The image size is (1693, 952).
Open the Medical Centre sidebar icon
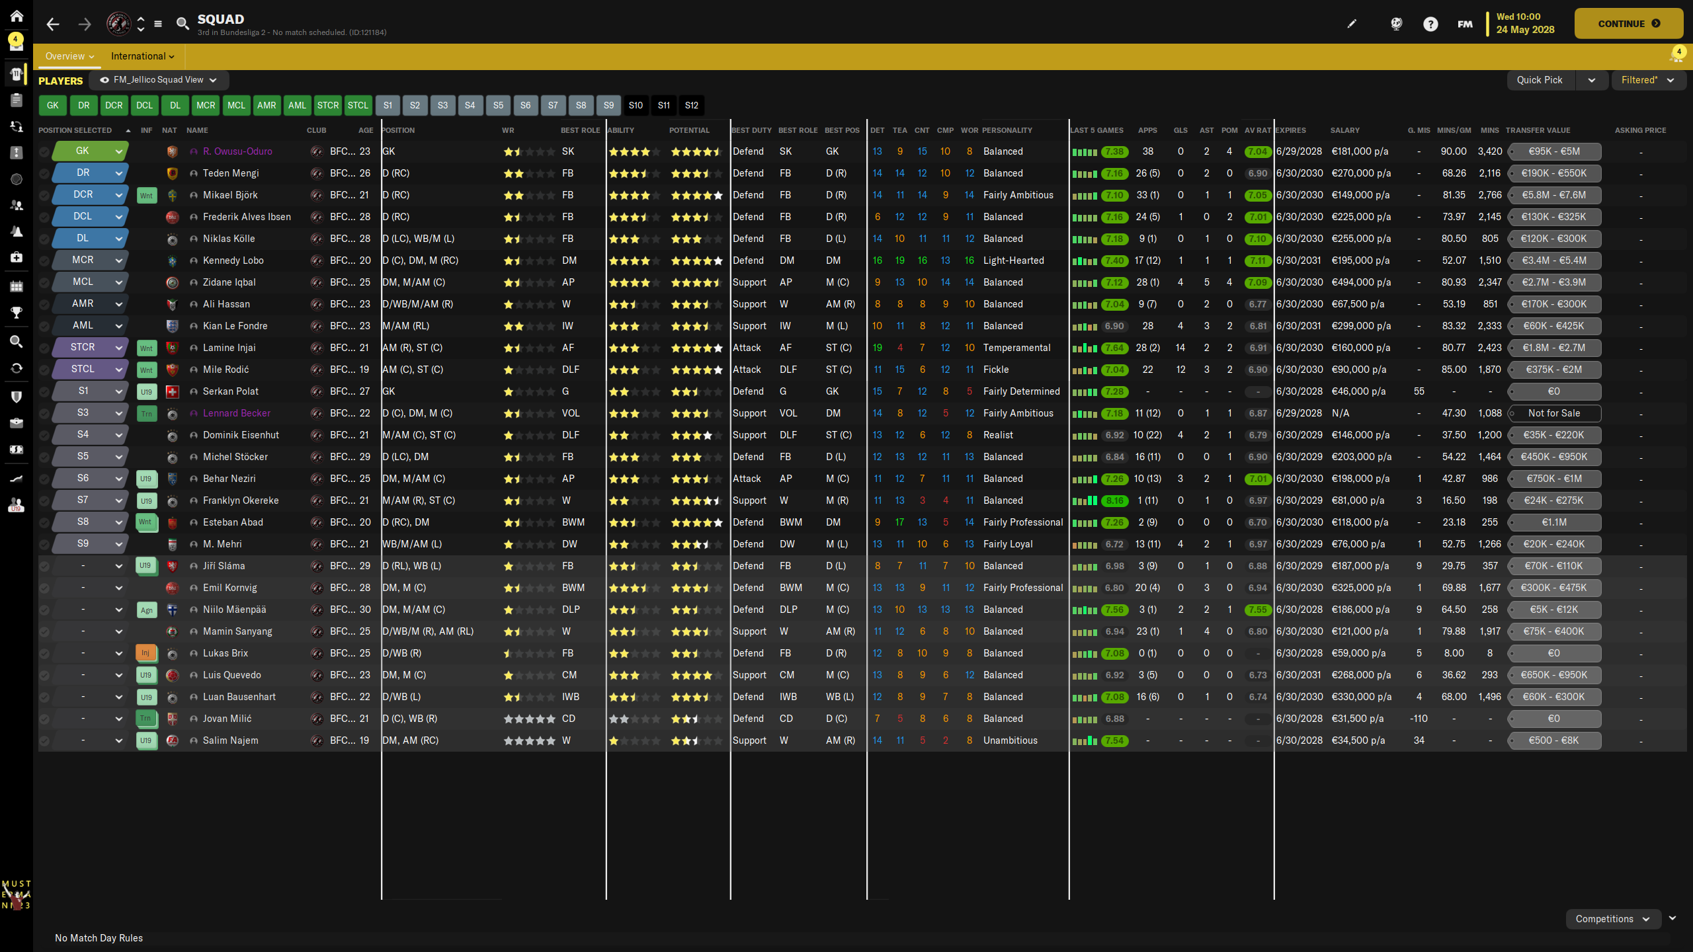(17, 257)
